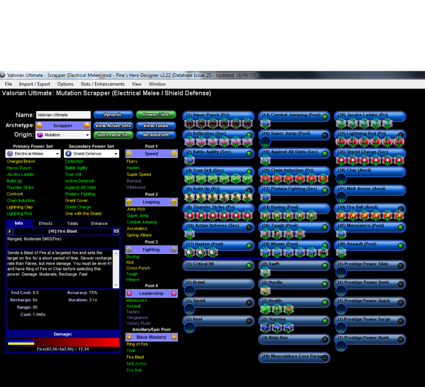This screenshot has width=425, height=387.
Task: Click the F icon next to Fire Blast title
Action: pos(10,231)
